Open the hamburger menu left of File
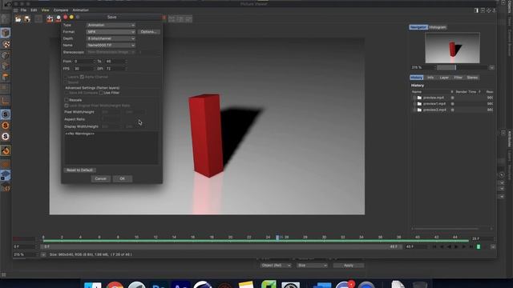The image size is (513, 288). click(x=15, y=10)
